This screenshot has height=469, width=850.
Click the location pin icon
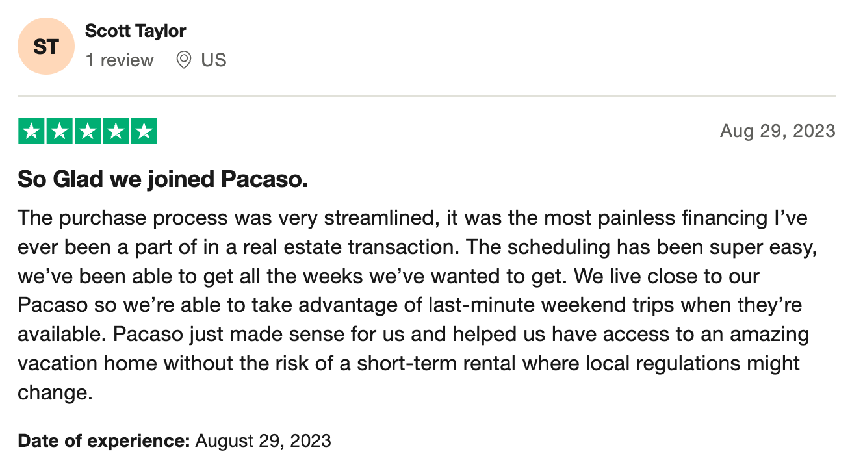coord(184,60)
